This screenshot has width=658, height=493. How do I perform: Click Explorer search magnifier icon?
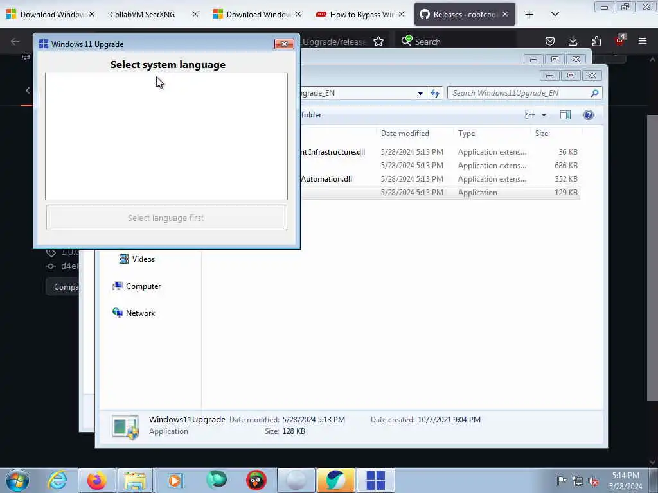[594, 93]
